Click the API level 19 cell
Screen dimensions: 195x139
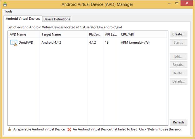[x=107, y=42]
